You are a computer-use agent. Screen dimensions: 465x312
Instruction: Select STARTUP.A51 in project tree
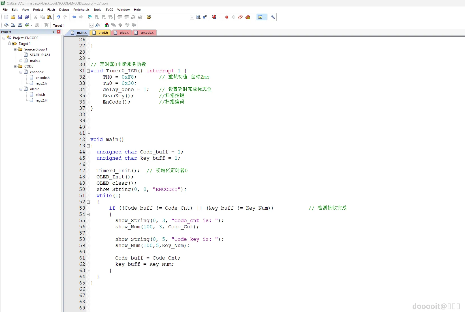[40, 55]
